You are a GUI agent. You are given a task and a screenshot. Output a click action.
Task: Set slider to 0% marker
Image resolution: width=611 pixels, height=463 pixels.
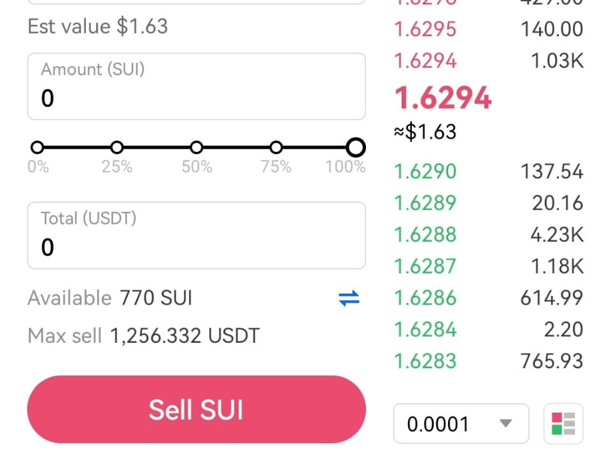[38, 148]
